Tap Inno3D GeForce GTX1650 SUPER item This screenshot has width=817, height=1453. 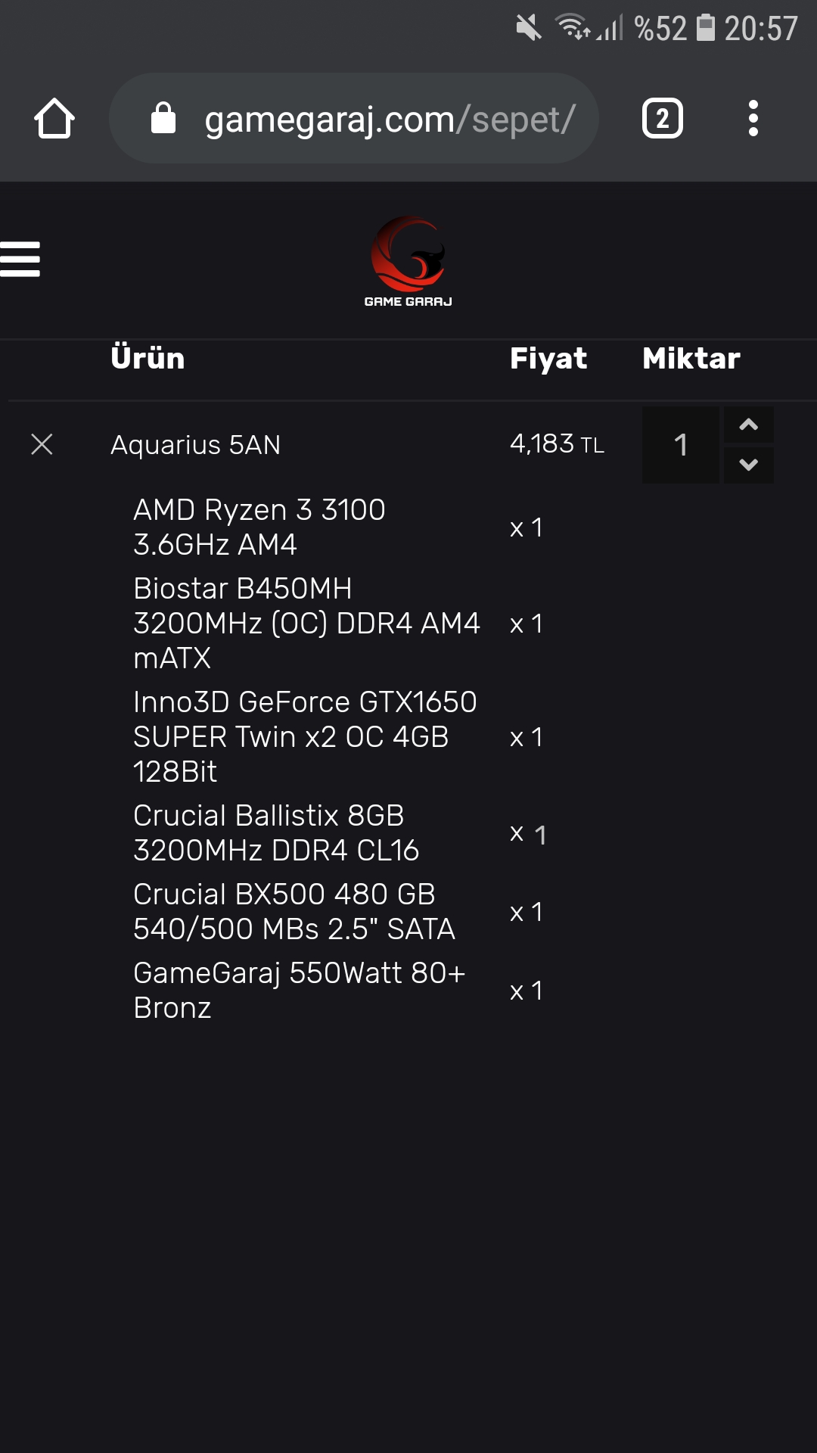pyautogui.click(x=305, y=737)
